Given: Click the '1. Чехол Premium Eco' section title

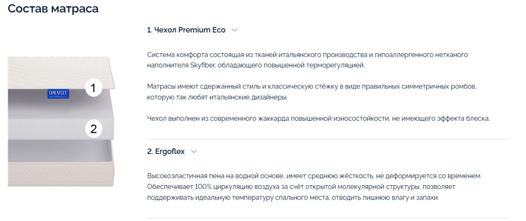Looking at the screenshot, I should coord(186,30).
